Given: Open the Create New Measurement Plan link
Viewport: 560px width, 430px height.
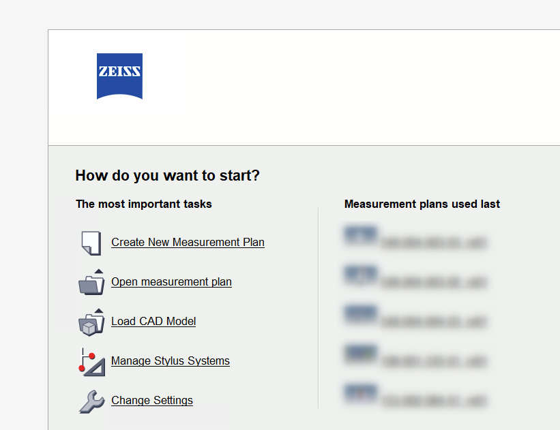Looking at the screenshot, I should 188,242.
